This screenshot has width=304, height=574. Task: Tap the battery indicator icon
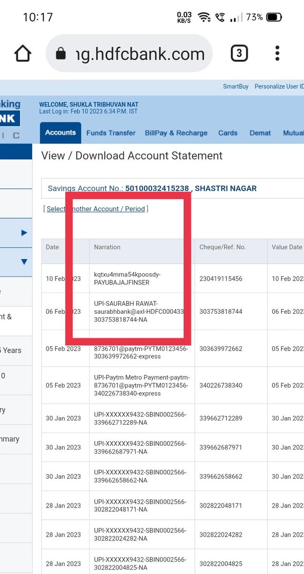click(274, 18)
